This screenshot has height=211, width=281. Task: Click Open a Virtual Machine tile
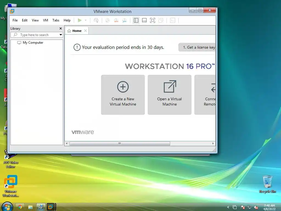tap(170, 95)
